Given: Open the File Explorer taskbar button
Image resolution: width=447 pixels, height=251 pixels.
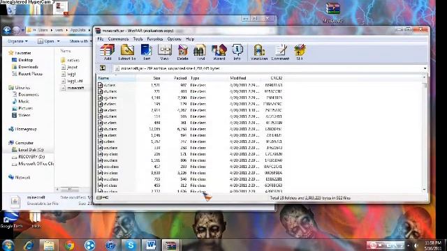Looking at the screenshot, I should pyautogui.click(x=49, y=245).
